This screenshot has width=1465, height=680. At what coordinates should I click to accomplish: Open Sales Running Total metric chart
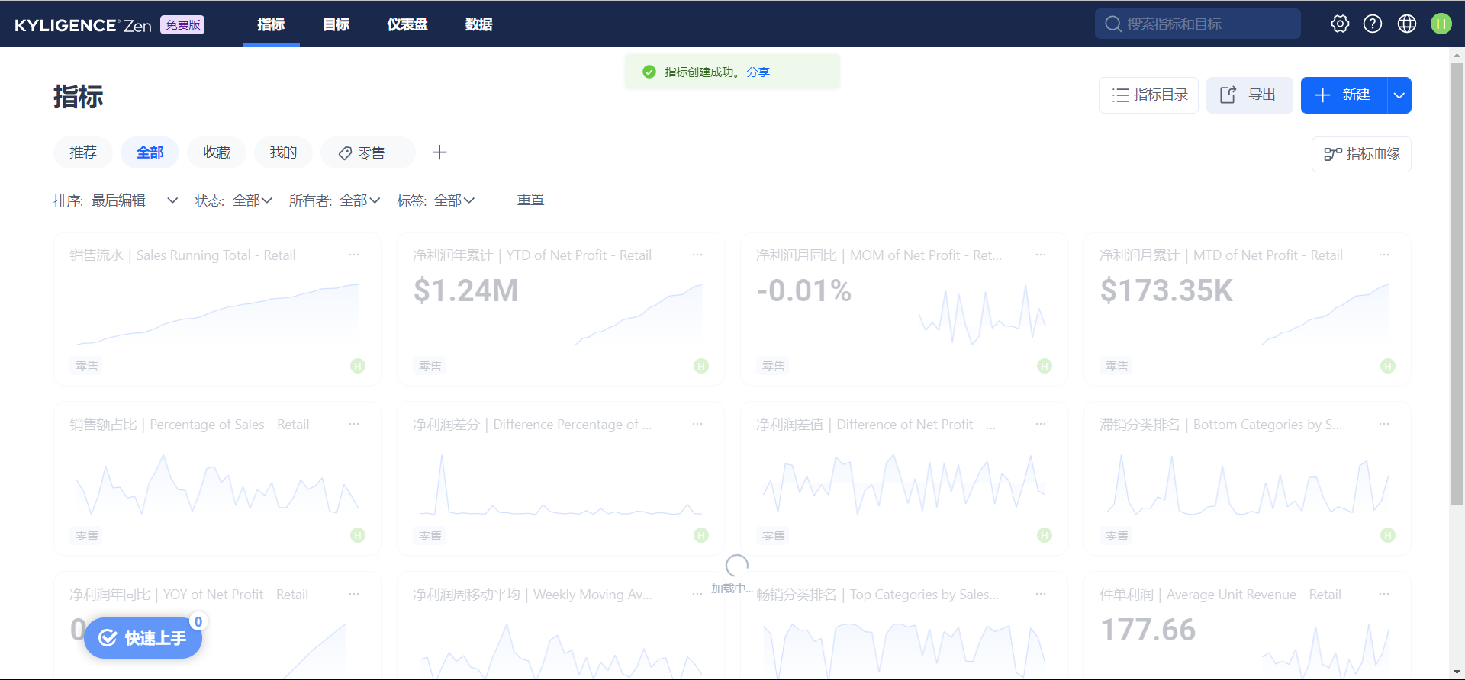coord(217,314)
